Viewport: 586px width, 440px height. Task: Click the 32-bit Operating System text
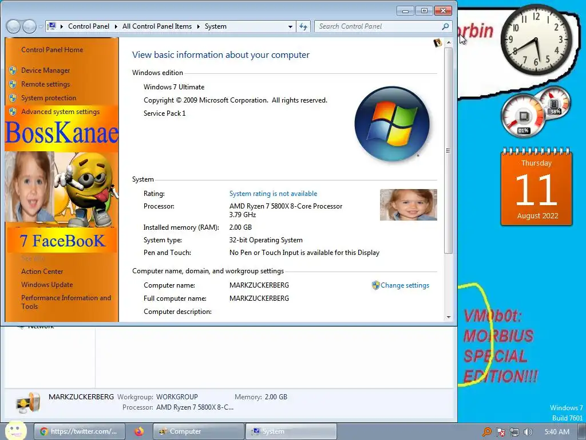(x=266, y=240)
